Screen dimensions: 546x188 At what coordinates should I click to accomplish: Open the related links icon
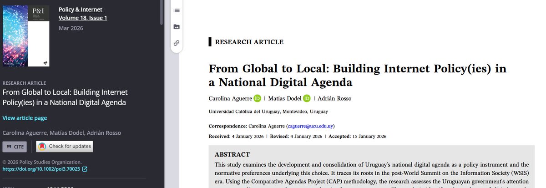coord(177,43)
